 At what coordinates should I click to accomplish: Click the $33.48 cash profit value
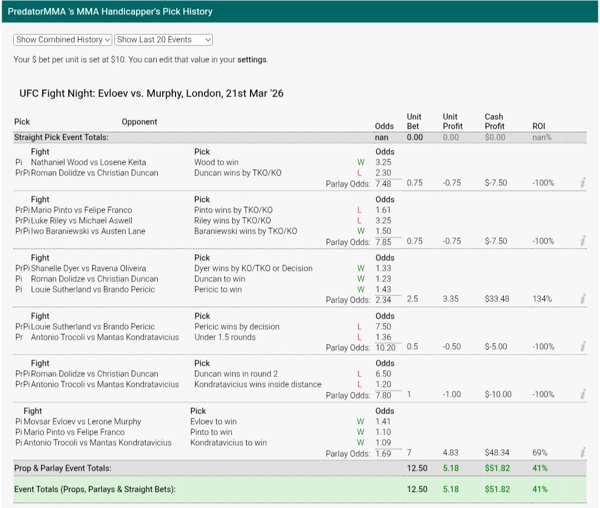(497, 299)
